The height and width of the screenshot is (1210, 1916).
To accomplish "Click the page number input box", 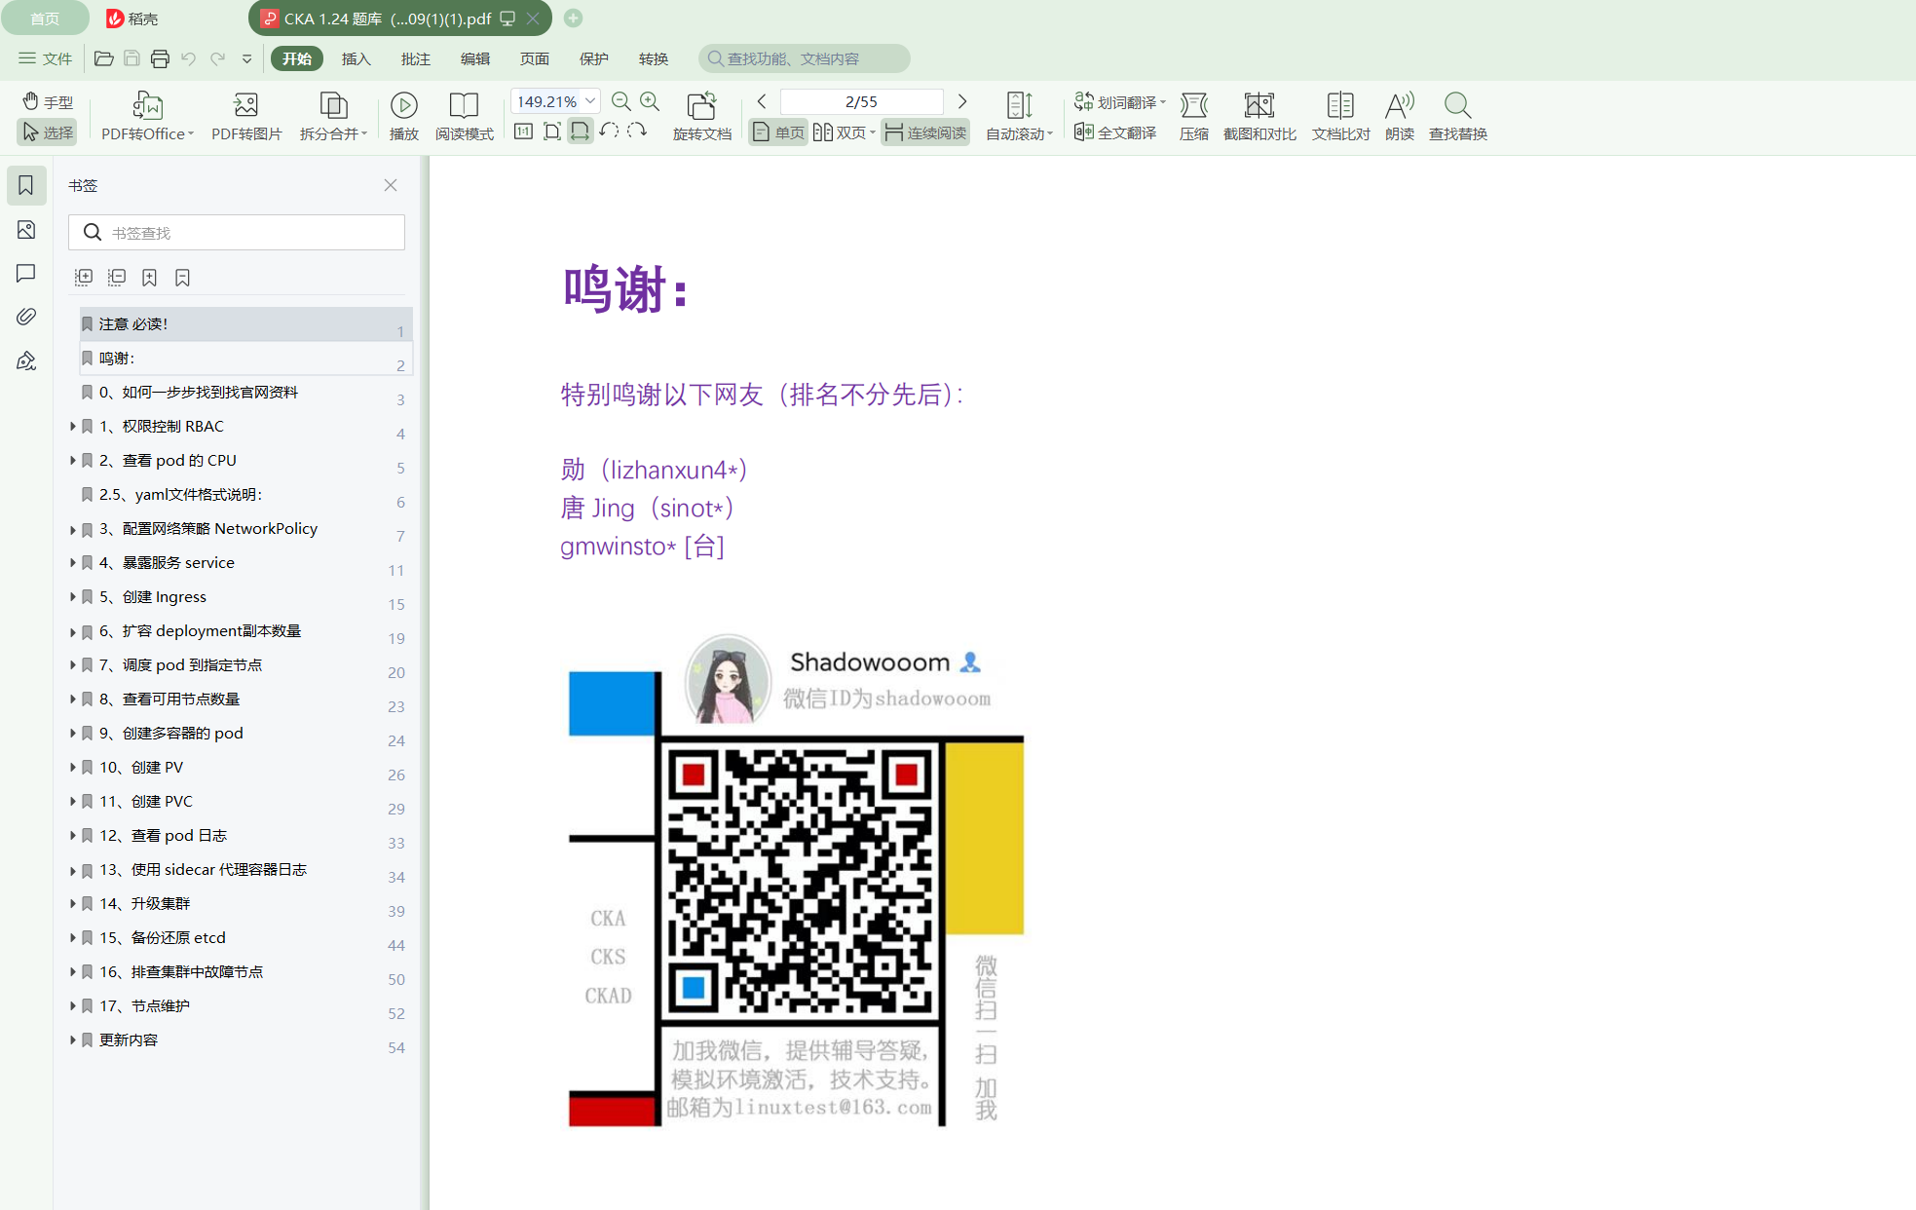I will pyautogui.click(x=861, y=101).
